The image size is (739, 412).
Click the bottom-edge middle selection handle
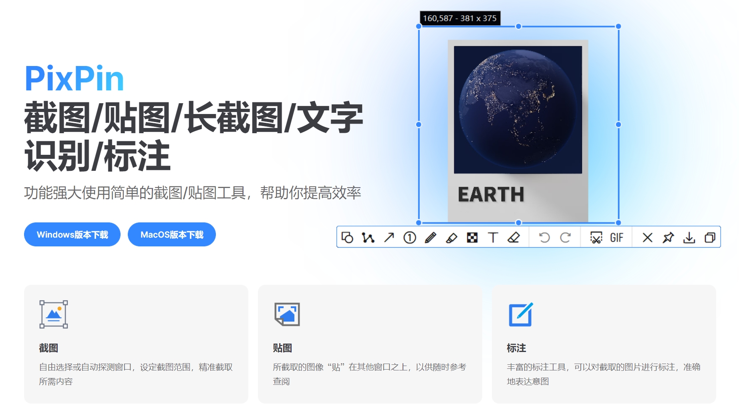coord(519,223)
